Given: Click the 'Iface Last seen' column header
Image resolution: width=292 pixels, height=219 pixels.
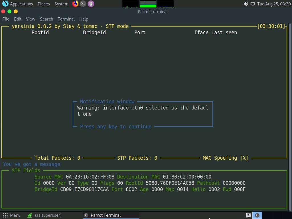Looking at the screenshot, I should (216, 33).
